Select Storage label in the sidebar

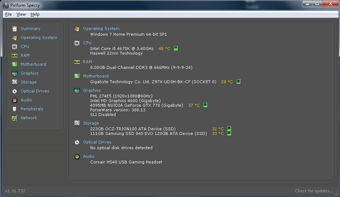[29, 82]
